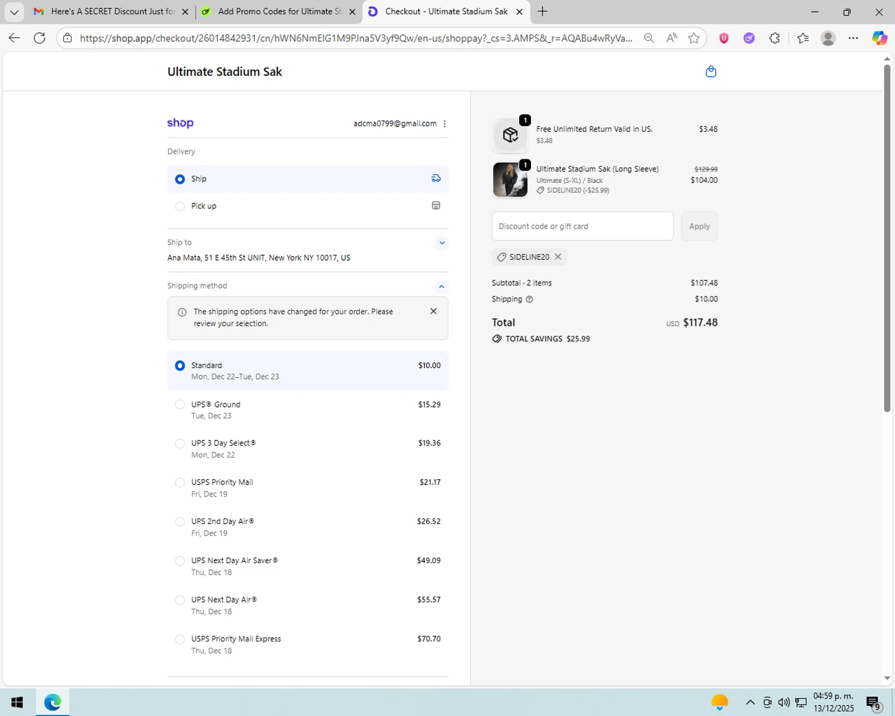Screen dimensions: 895x716
Task: Click the browser back arrow
Action: click(14, 38)
